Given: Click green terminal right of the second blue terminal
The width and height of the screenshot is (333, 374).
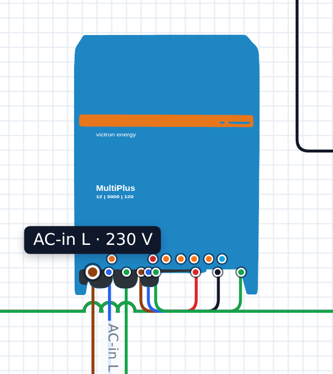Looking at the screenshot, I should [156, 272].
